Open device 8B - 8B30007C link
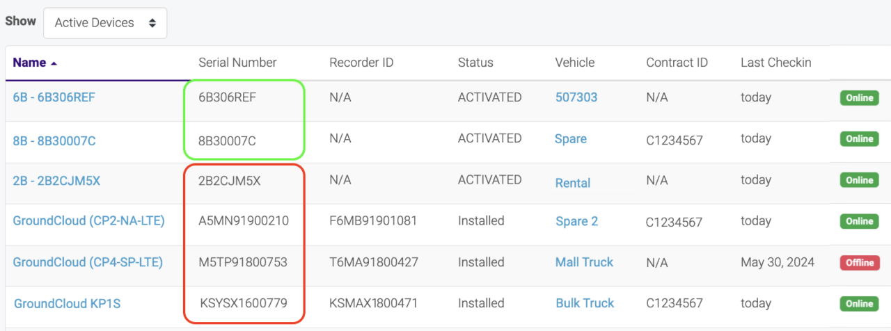891x331 pixels. coord(54,140)
